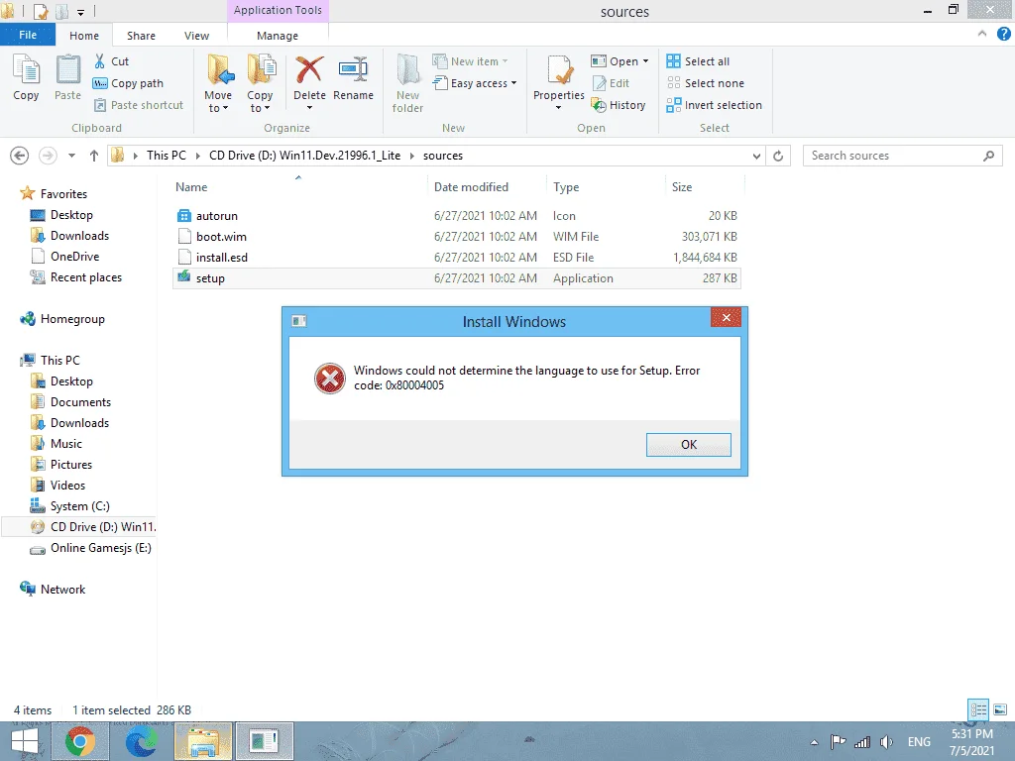The width and height of the screenshot is (1015, 761).
Task: Click Edit in the Open group
Action: coord(611,83)
